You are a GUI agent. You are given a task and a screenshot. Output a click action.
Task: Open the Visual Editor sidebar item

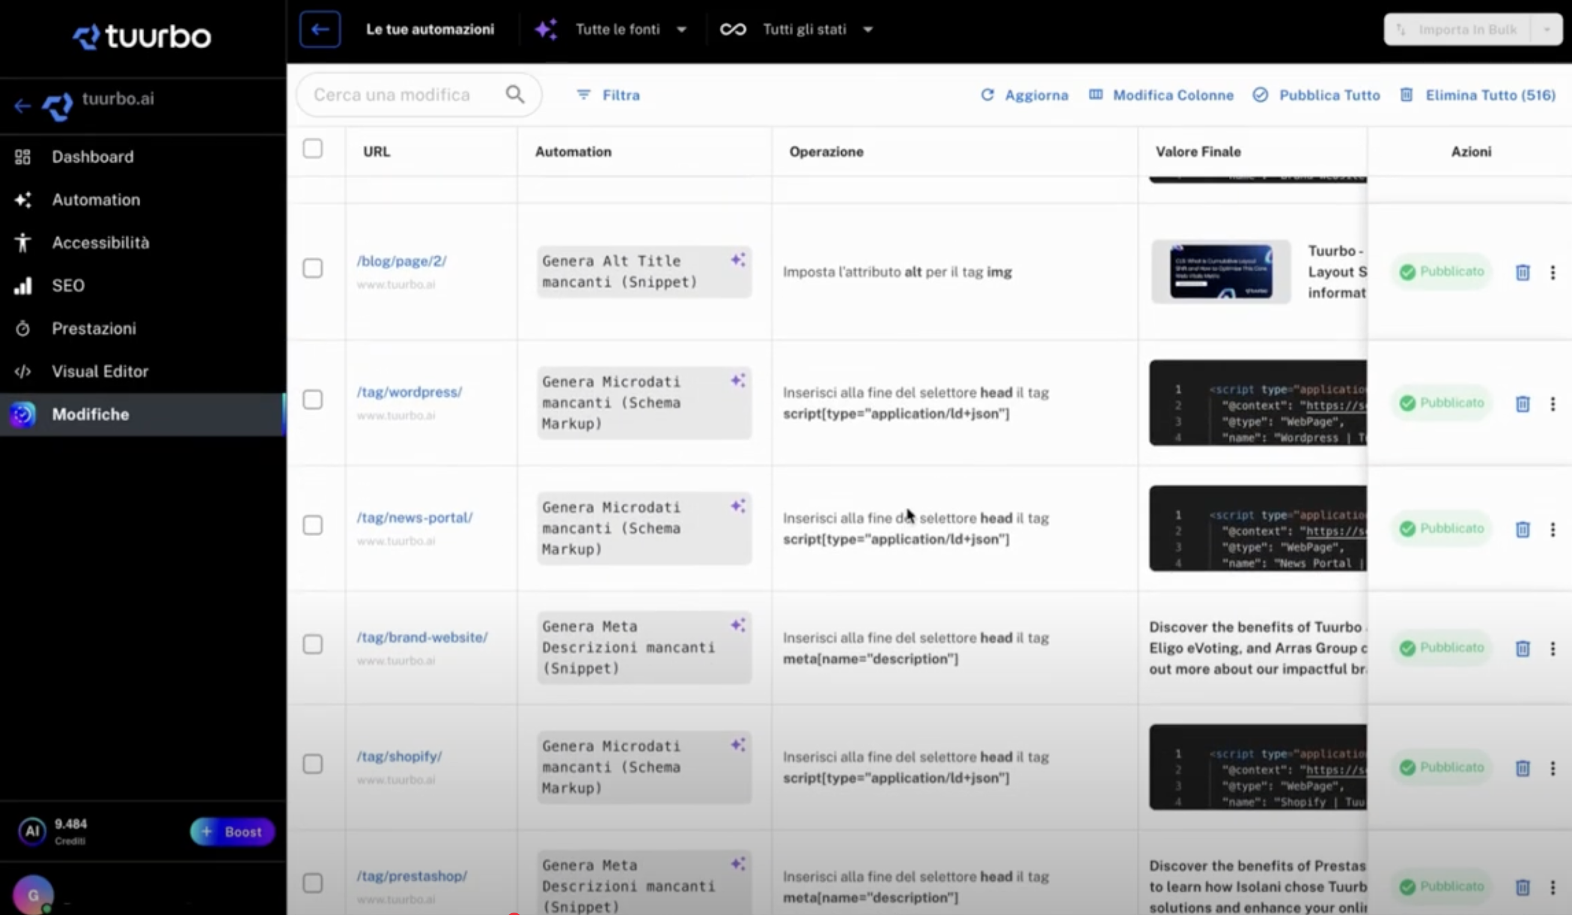tap(100, 372)
